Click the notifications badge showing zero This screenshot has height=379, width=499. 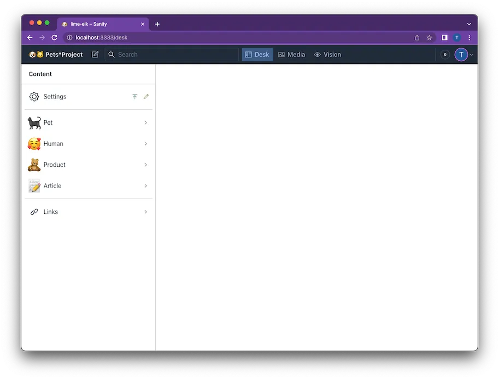tap(444, 55)
